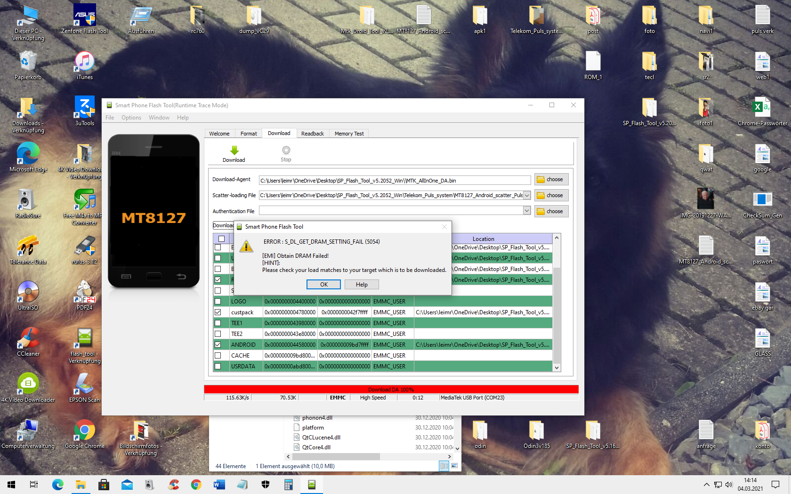This screenshot has width=791, height=494.
Task: Open the File menu
Action: click(x=110, y=118)
